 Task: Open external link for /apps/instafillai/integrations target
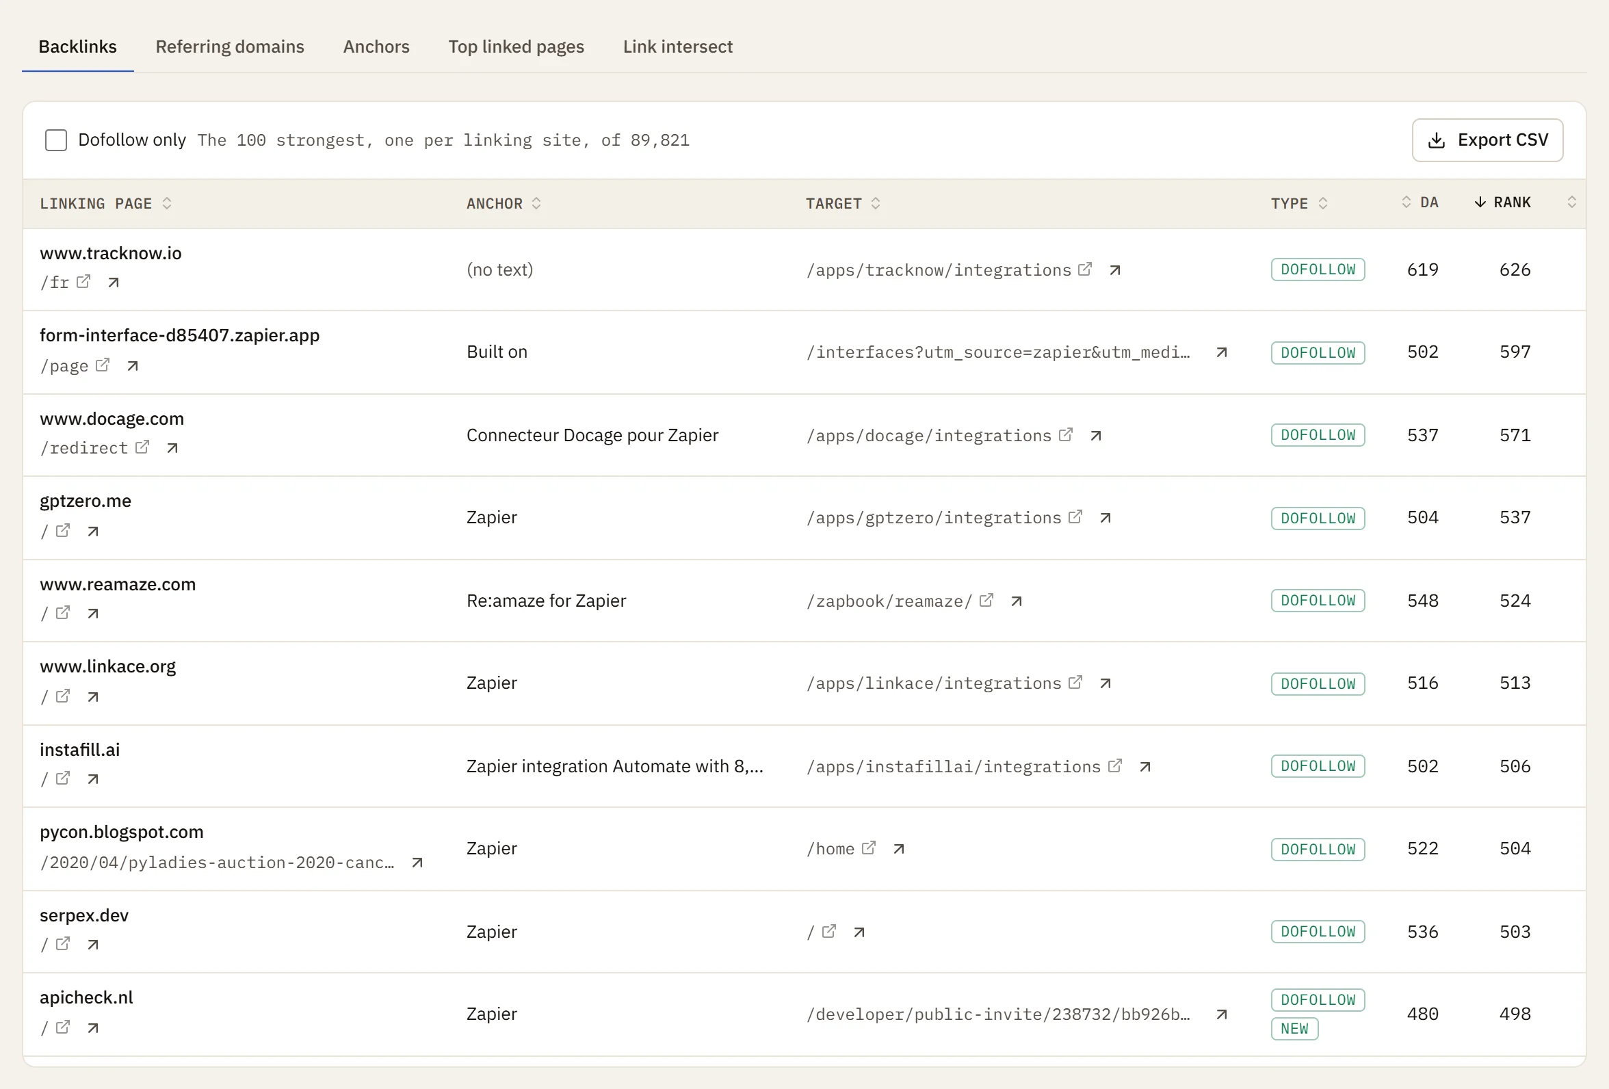coord(1114,765)
